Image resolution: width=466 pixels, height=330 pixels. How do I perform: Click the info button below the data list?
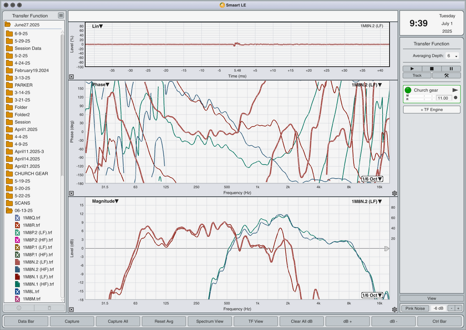19,308
